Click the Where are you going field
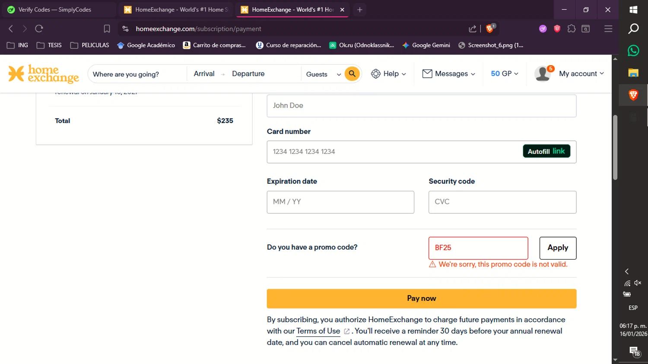This screenshot has height=364, width=648. tap(137, 74)
